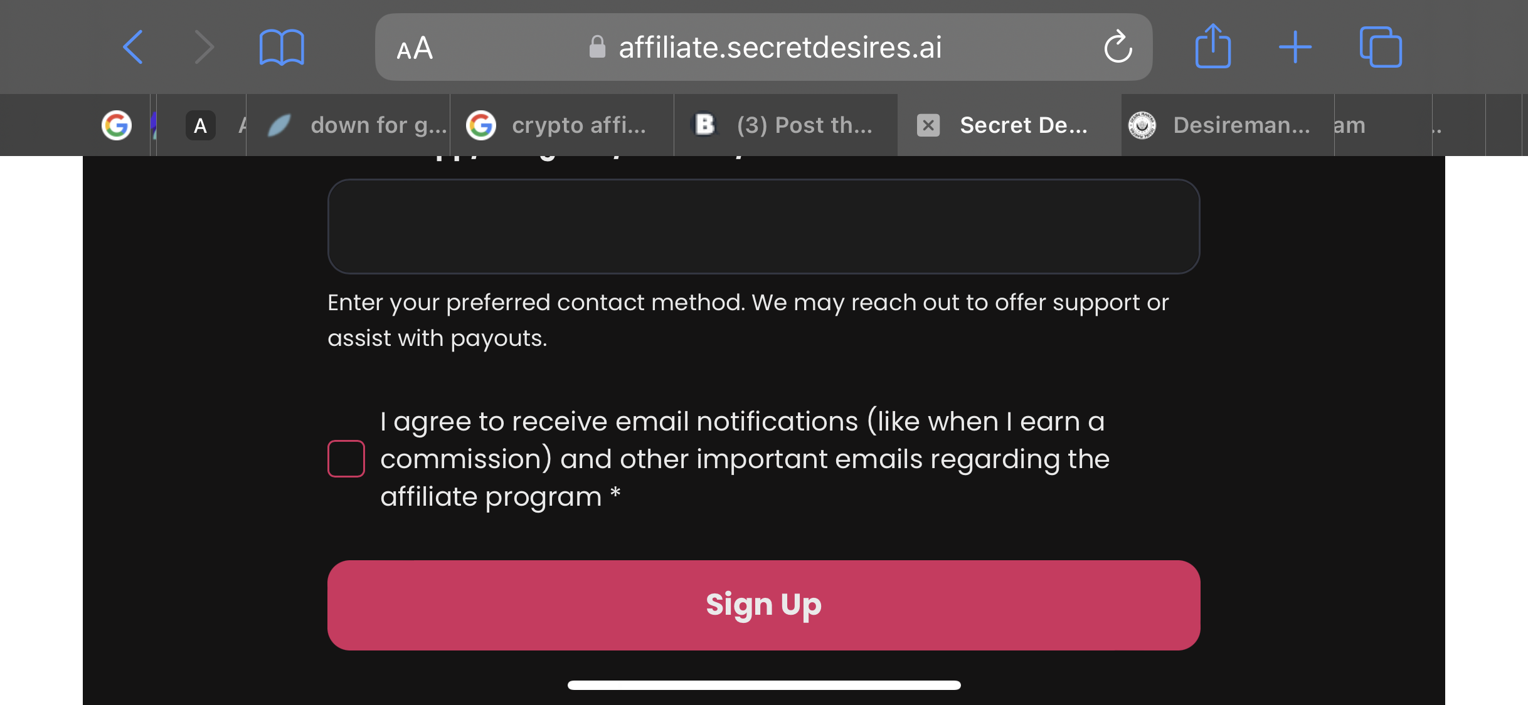
Task: Open the Desireman... tab
Action: (1228, 125)
